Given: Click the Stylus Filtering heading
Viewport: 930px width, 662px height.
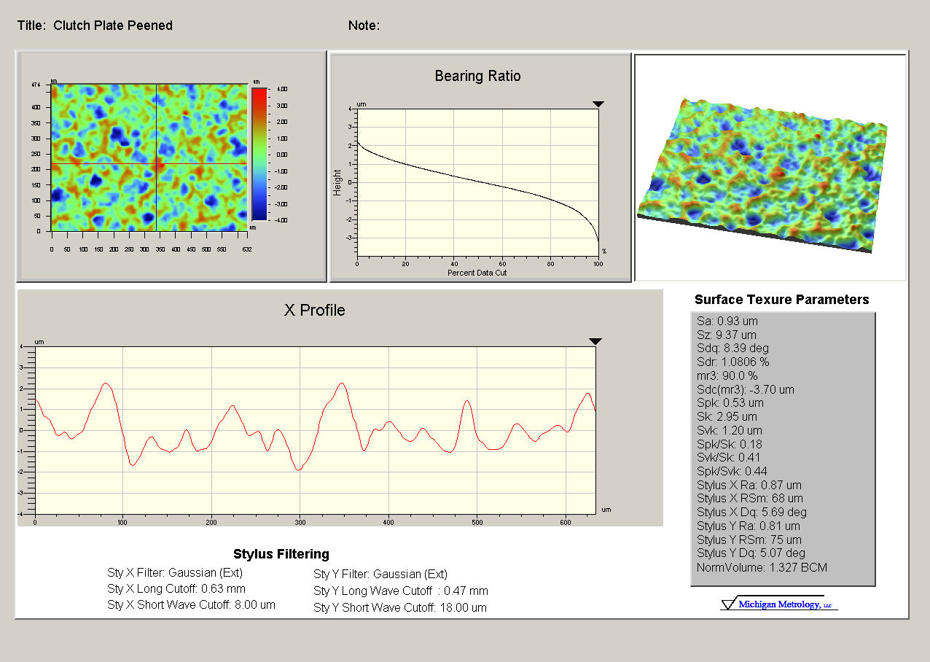Looking at the screenshot, I should [x=281, y=554].
